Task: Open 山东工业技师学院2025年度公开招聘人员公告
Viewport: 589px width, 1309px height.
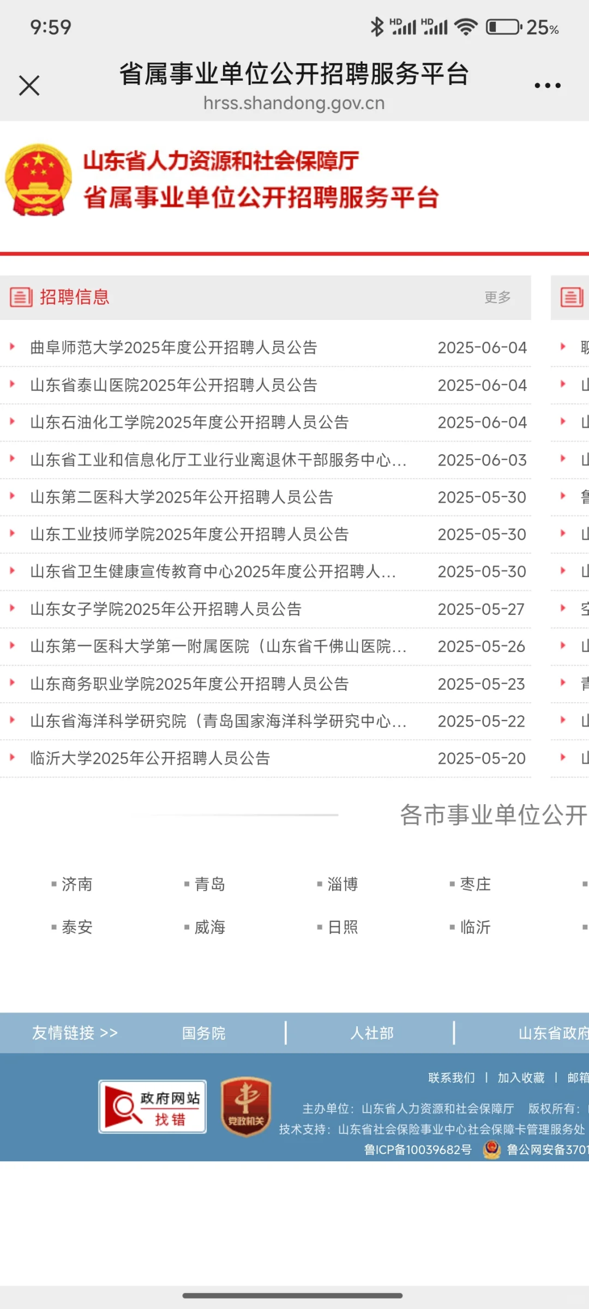Action: (189, 534)
